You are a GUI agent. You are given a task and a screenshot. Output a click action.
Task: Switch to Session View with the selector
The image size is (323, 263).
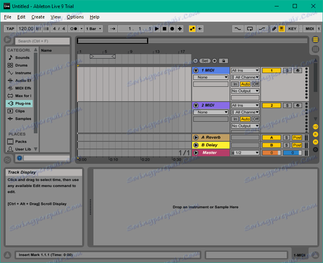pyautogui.click(x=315, y=49)
